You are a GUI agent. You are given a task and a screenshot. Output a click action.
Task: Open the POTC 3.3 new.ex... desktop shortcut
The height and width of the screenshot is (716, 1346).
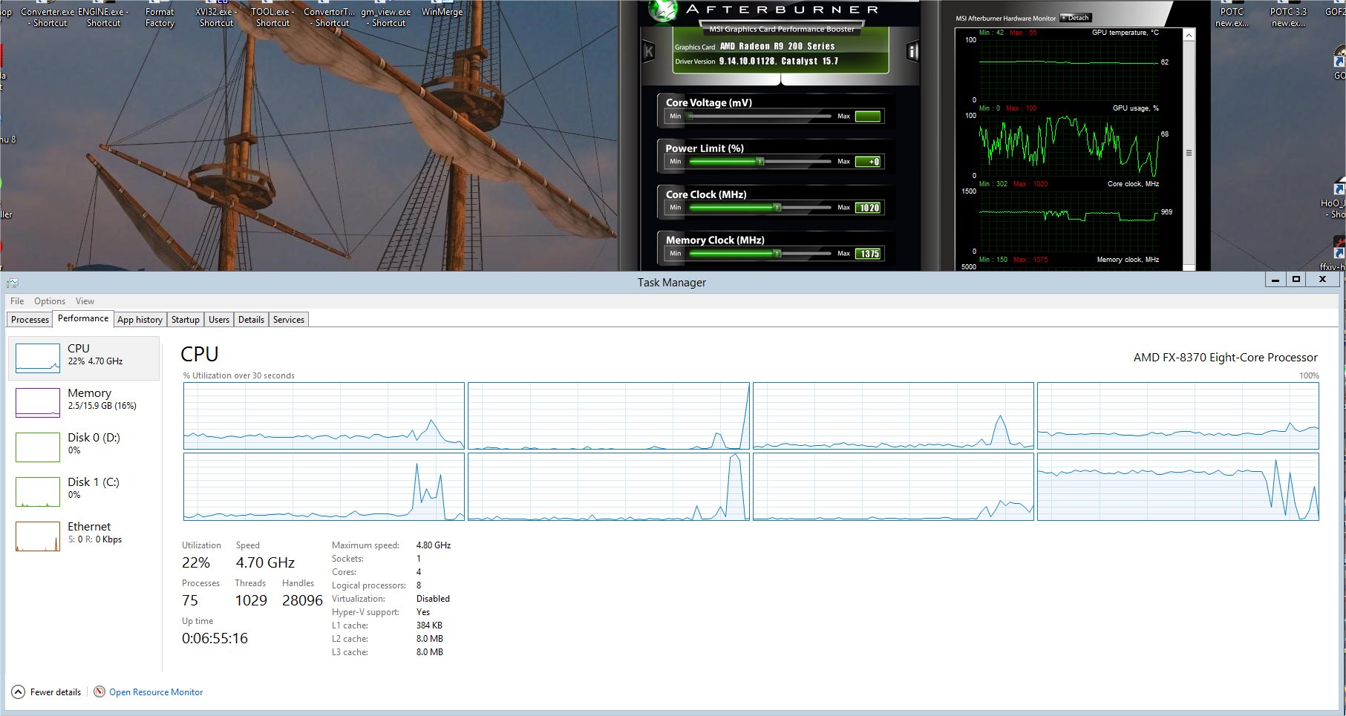[x=1288, y=15]
